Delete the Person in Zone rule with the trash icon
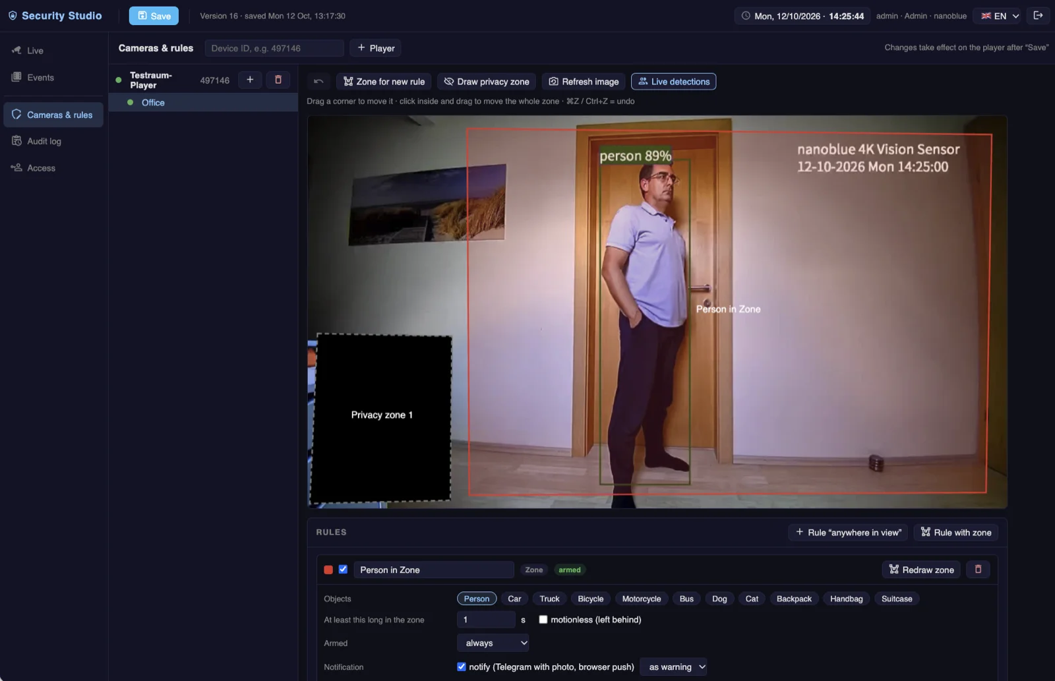The height and width of the screenshot is (681, 1055). [978, 569]
